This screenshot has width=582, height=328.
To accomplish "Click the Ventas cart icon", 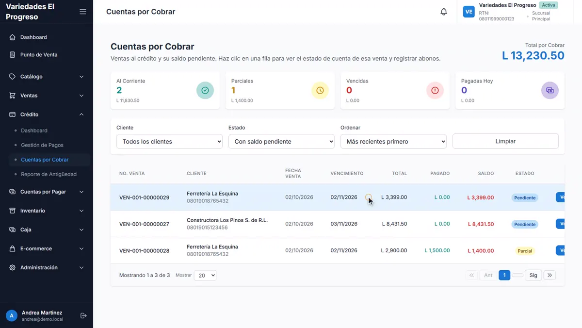I will 13,96.
